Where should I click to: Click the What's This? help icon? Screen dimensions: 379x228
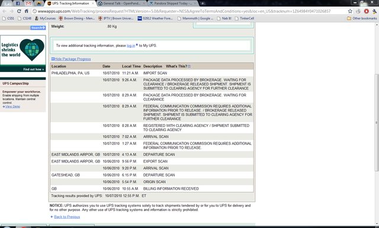(189, 66)
